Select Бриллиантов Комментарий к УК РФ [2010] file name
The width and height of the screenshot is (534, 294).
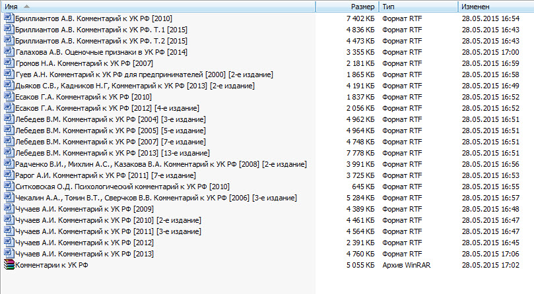(93, 18)
